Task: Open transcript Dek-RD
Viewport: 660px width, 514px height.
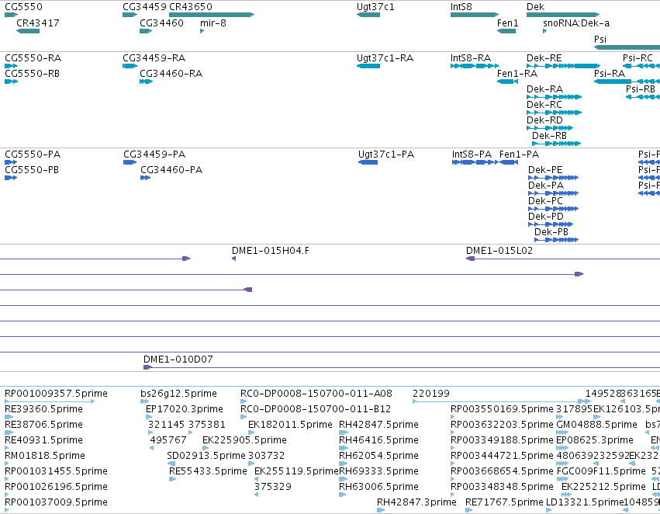Action: [550, 128]
